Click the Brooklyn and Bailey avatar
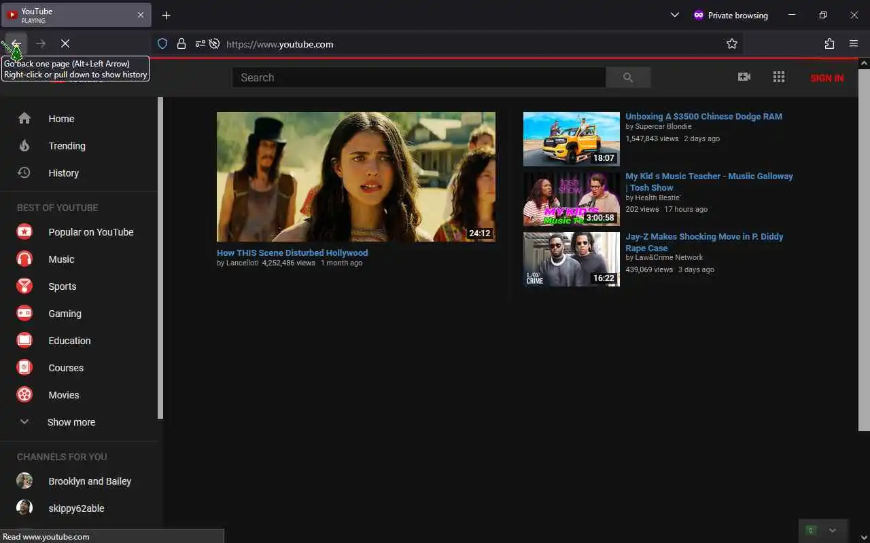The width and height of the screenshot is (870, 543). tap(24, 481)
